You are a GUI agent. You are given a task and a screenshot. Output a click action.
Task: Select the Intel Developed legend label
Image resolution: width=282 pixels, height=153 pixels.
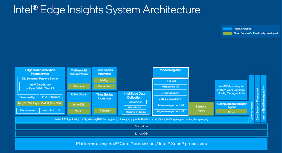coord(242,29)
